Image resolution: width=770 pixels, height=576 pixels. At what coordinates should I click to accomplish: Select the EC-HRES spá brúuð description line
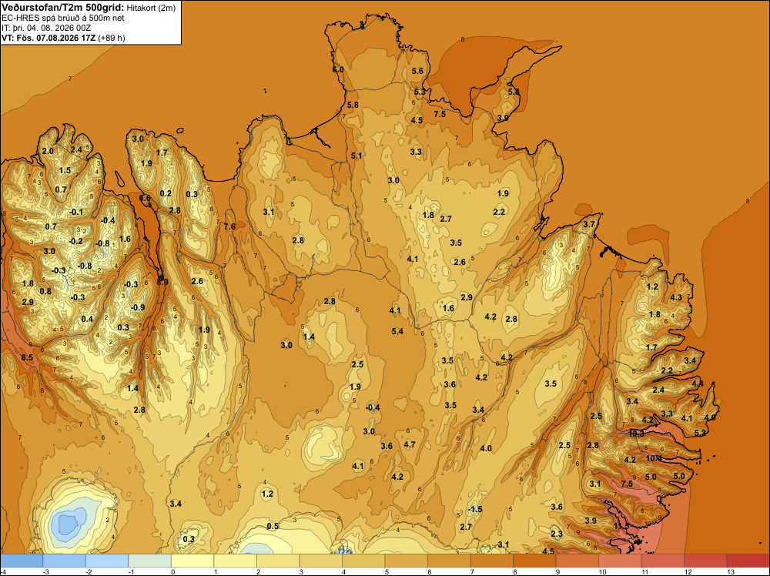(63, 18)
